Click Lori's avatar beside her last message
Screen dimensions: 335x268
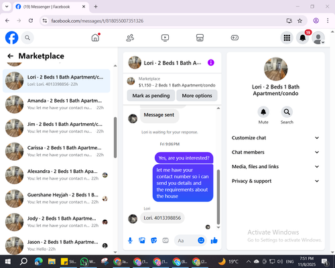tap(133, 219)
